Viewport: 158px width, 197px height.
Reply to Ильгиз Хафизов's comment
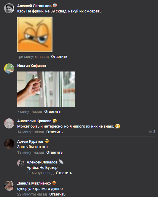pyautogui.click(x=52, y=112)
